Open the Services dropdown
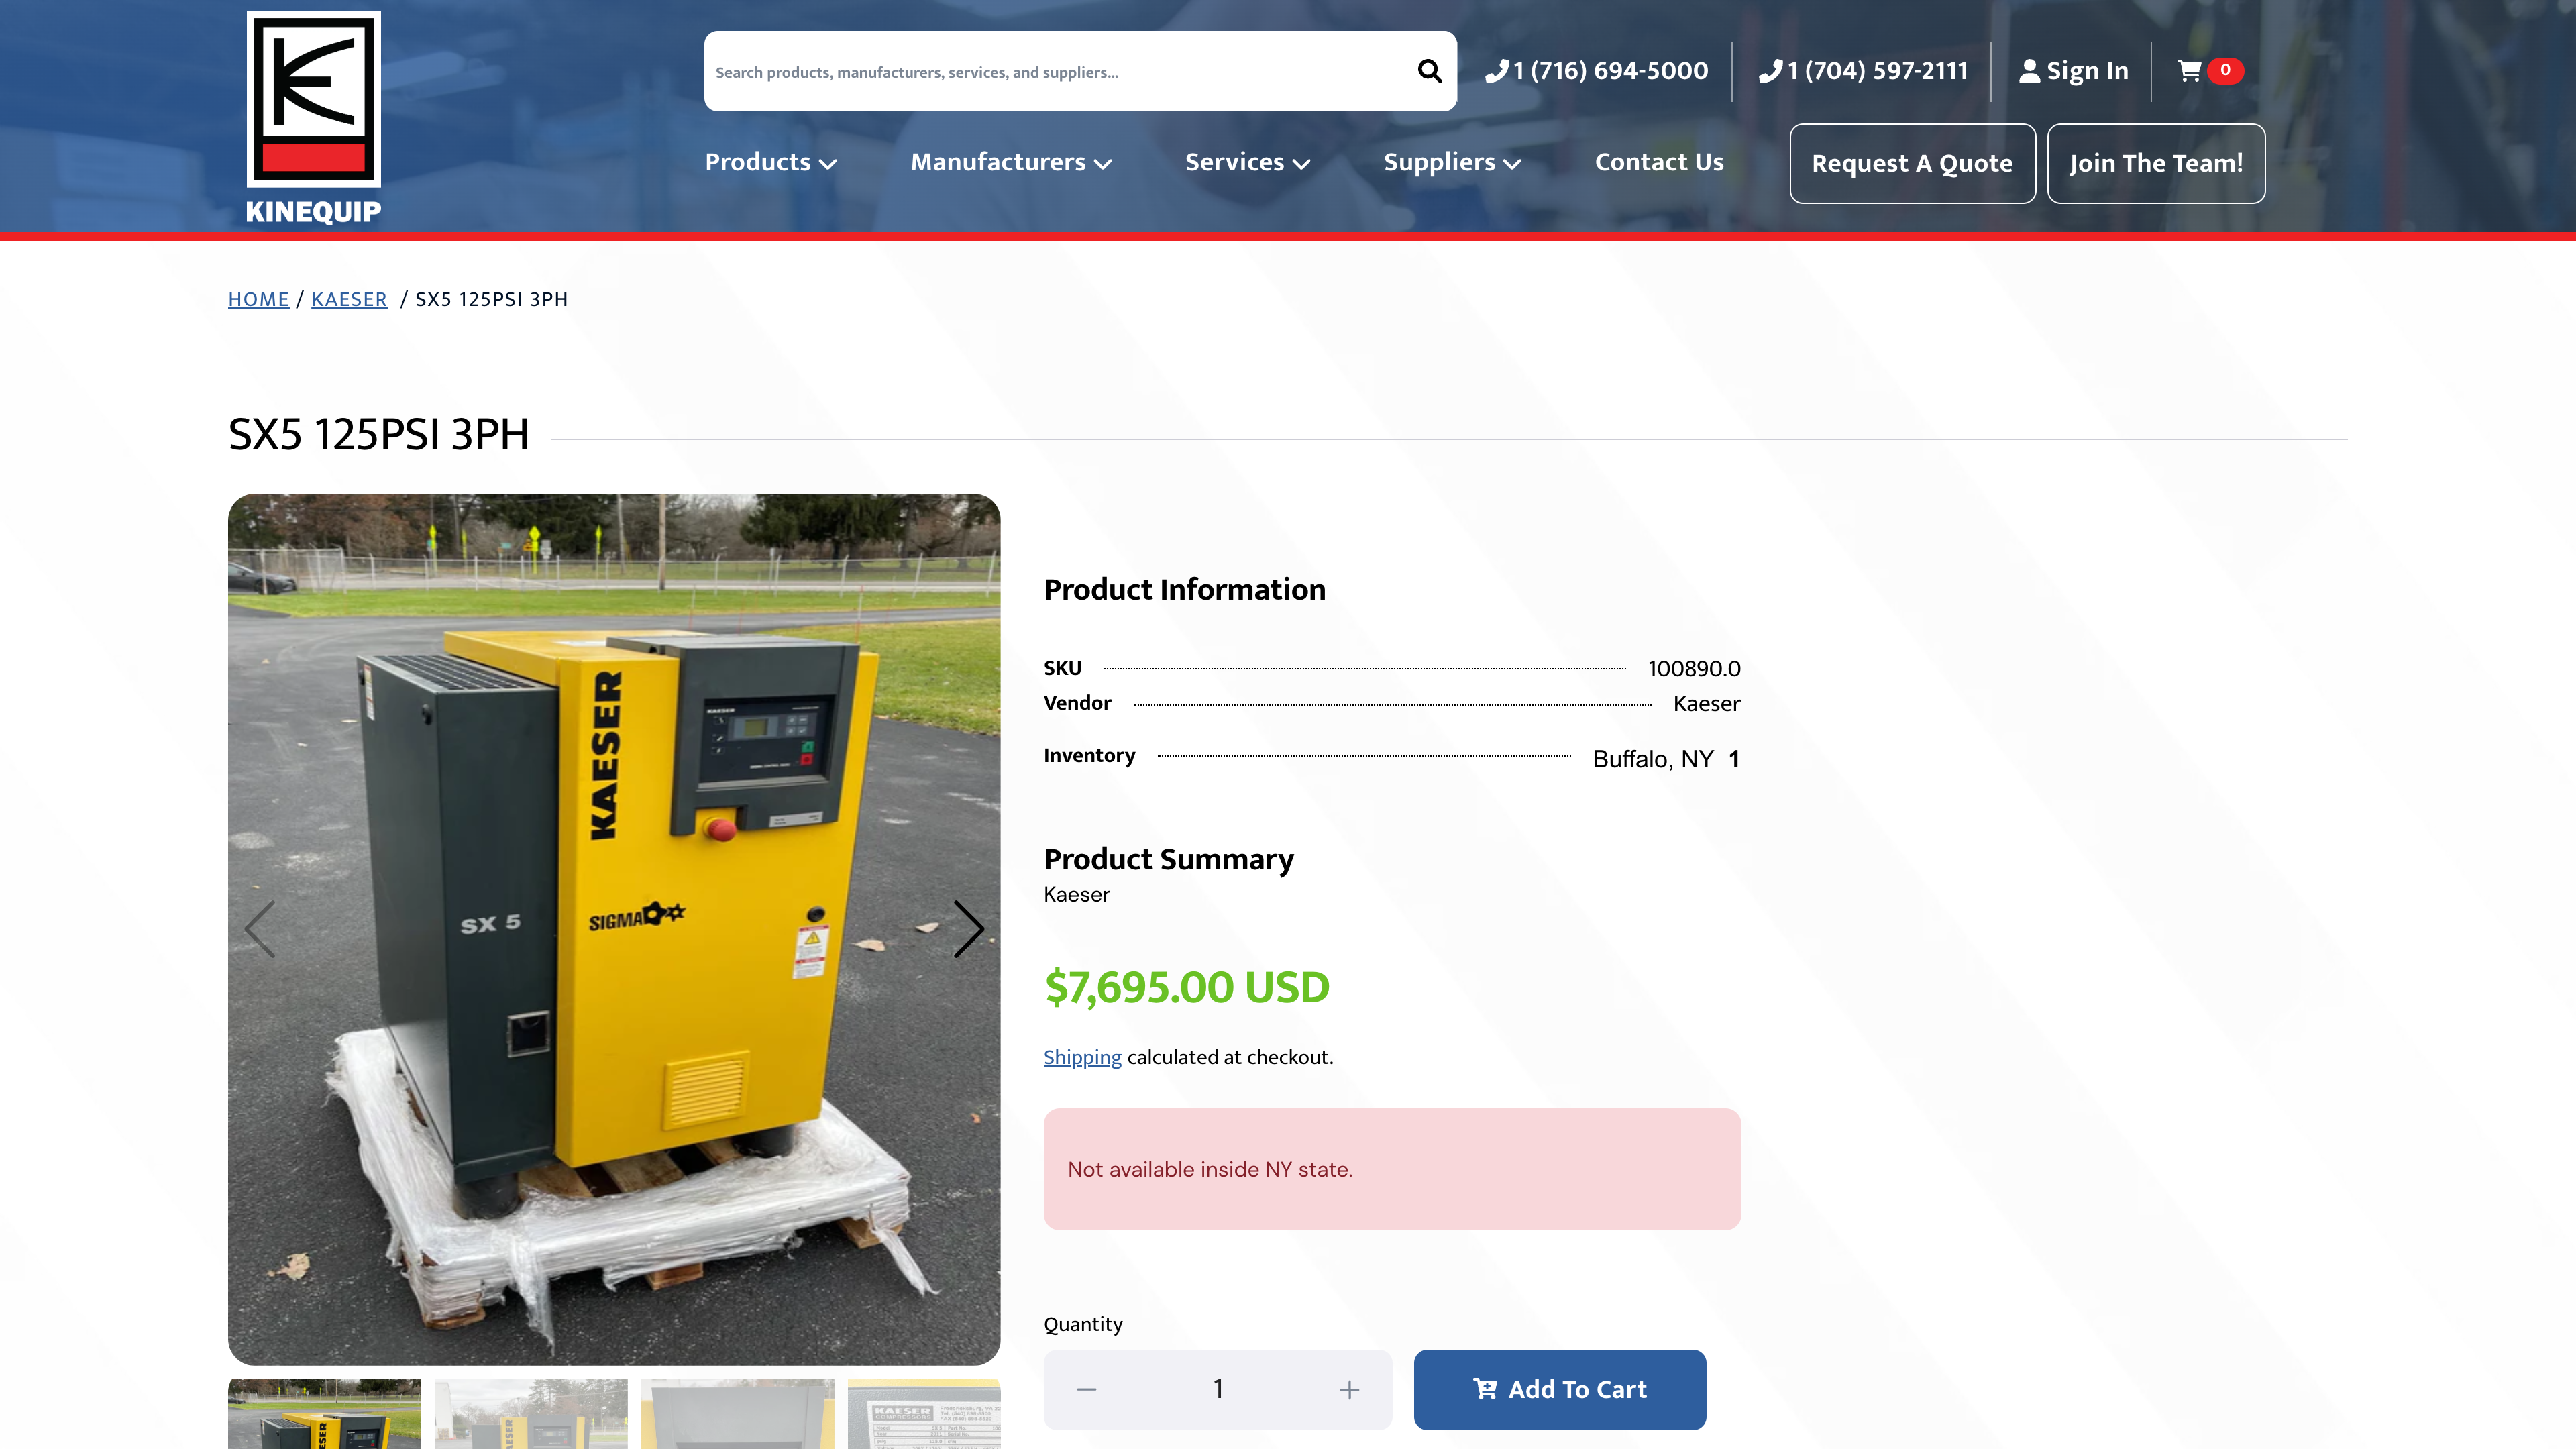The image size is (2576, 1449). click(1247, 162)
